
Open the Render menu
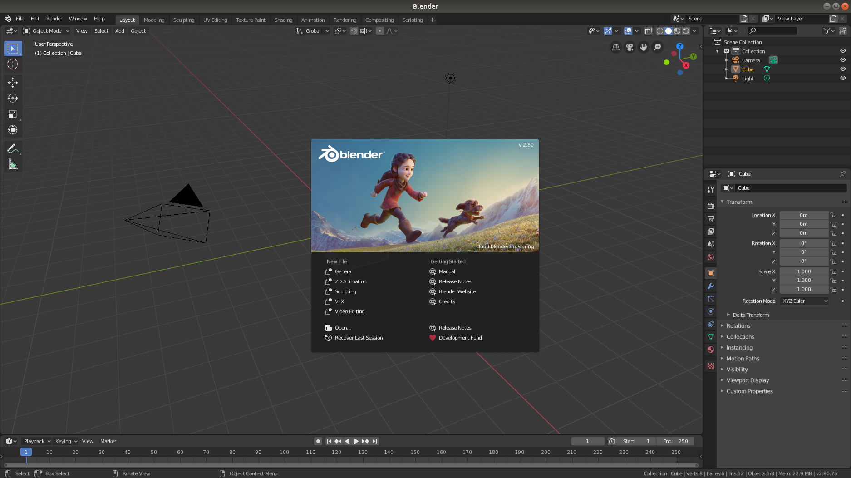pyautogui.click(x=54, y=19)
